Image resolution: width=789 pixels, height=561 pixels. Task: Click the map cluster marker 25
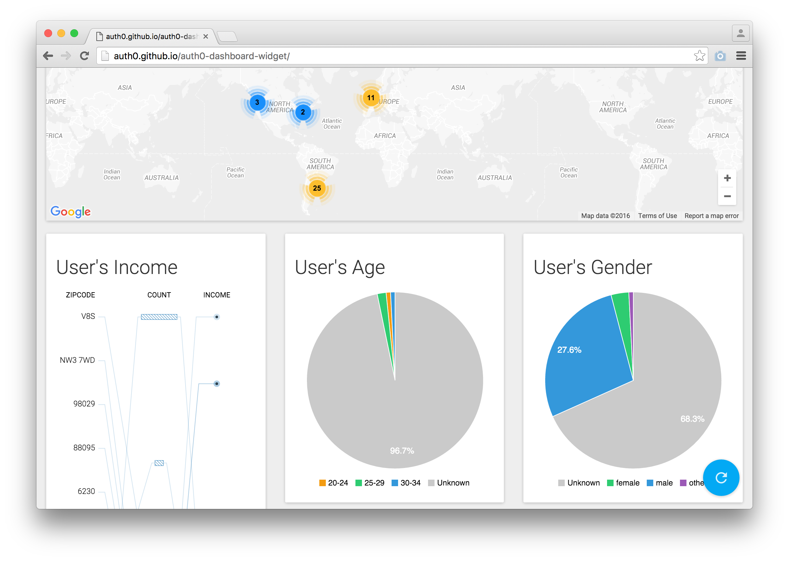click(317, 188)
